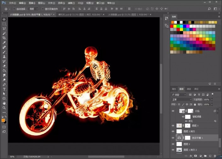The height and width of the screenshot is (159, 222).
Task: Open the 文件(F) menu
Action: tap(13, 3)
